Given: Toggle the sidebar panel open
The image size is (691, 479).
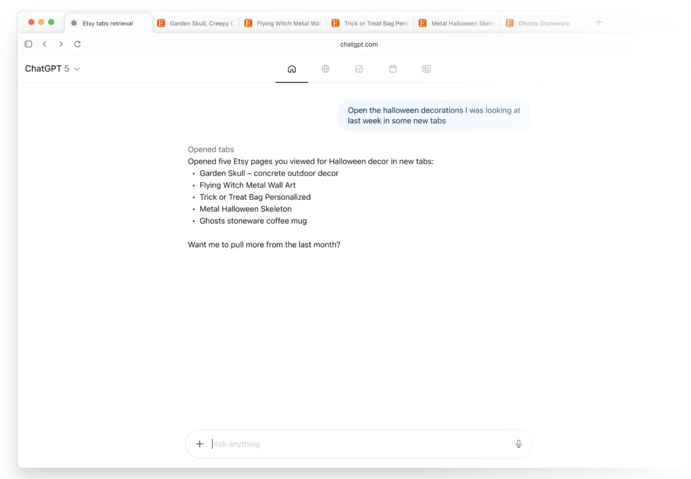Looking at the screenshot, I should [28, 44].
